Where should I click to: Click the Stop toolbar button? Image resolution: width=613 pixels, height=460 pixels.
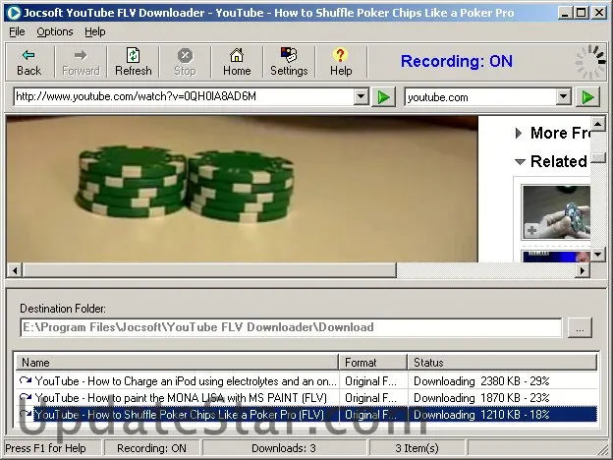click(185, 63)
